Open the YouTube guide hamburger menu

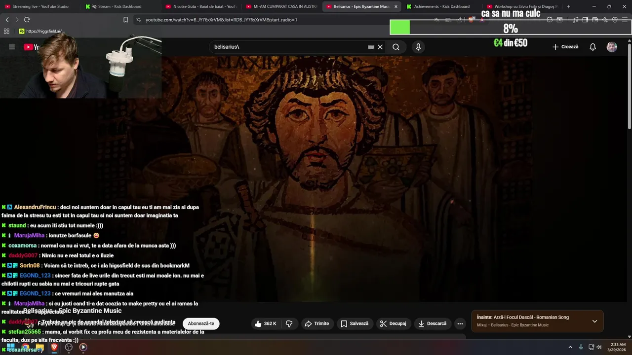12,47
